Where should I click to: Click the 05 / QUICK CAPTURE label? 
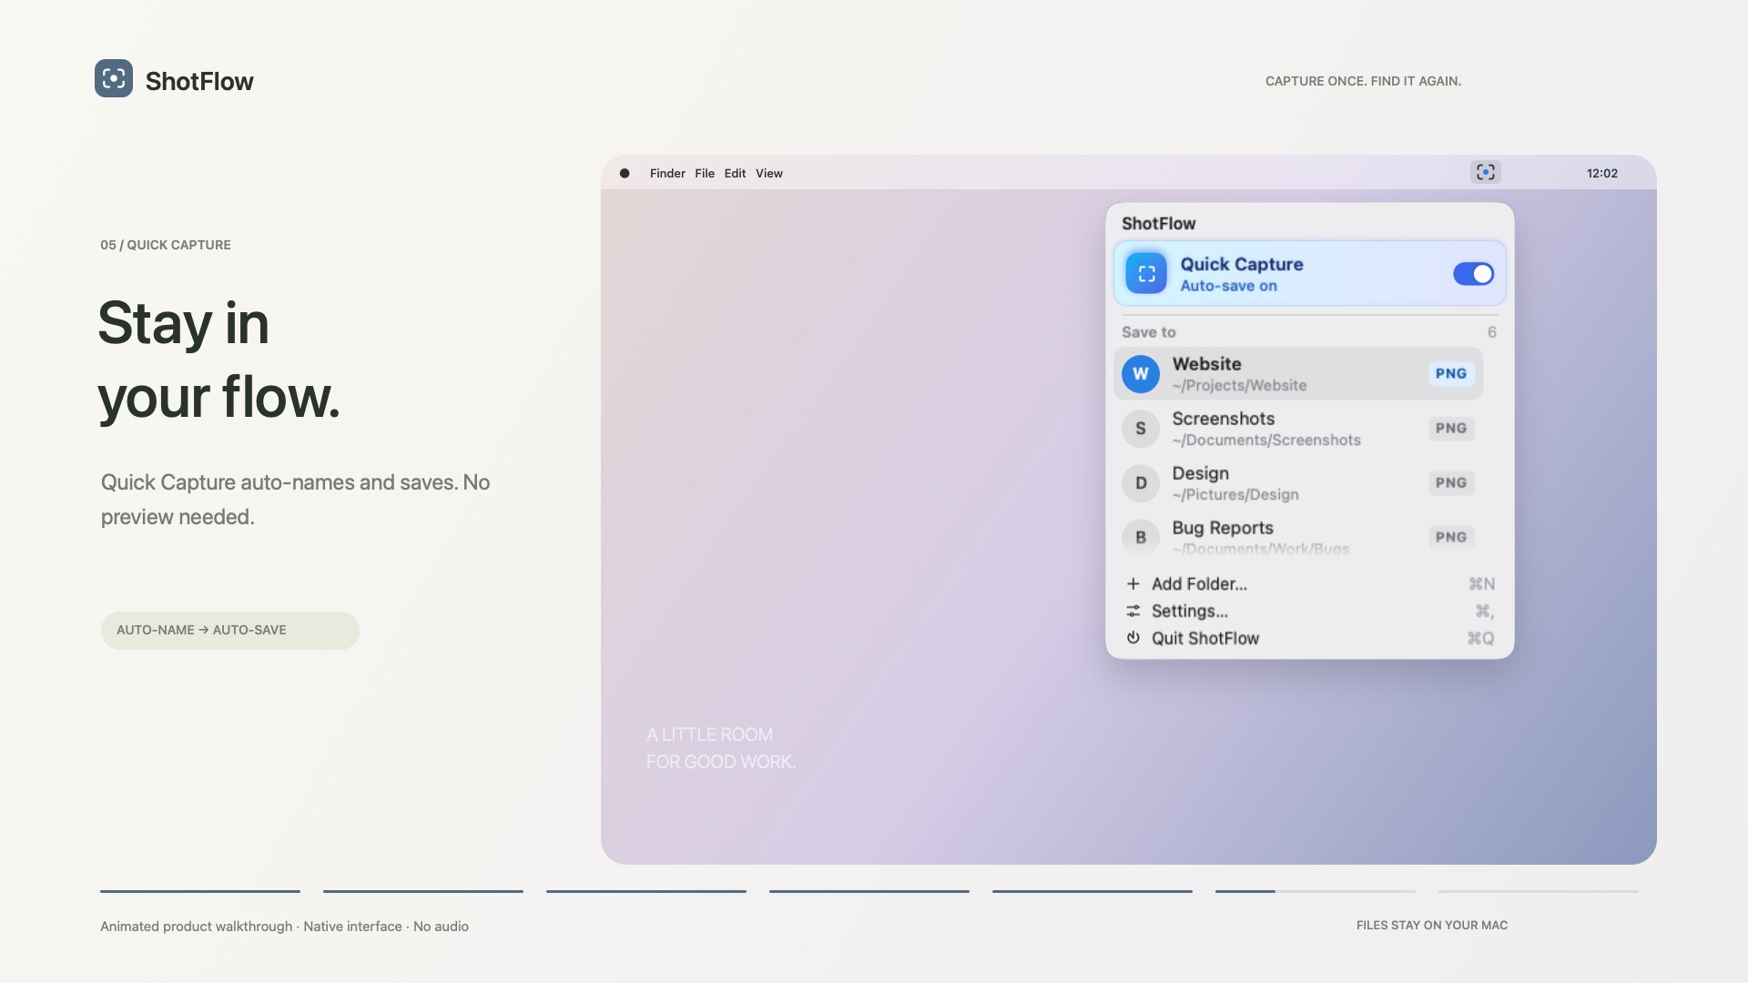[x=166, y=245]
